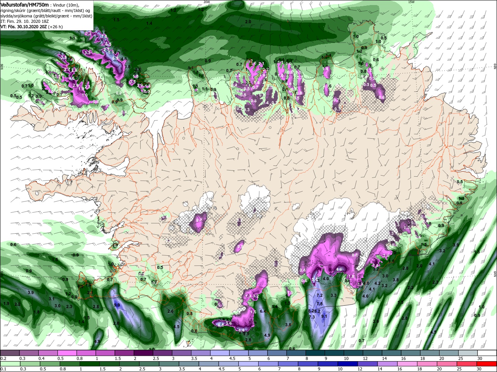The height and width of the screenshot is (372, 497).
Task: Select the light blue top-row swatch at 4
Action: coord(220,353)
